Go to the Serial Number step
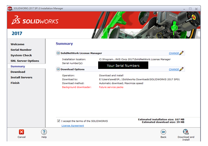Screen dimensions: 208x146 click(x=21, y=50)
